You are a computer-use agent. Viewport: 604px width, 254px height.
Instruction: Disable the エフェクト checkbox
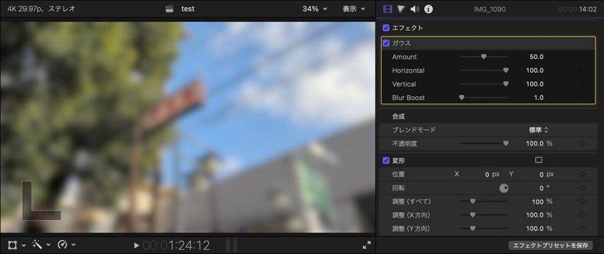click(386, 28)
